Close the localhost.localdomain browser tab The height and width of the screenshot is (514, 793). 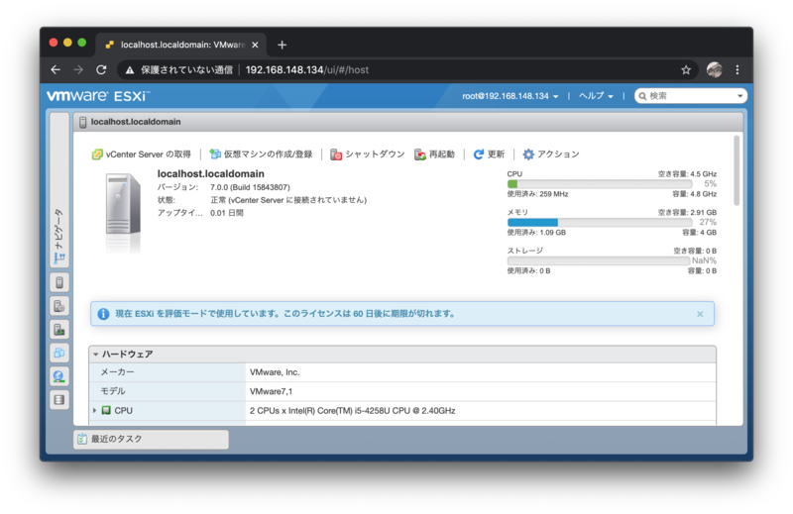pos(255,45)
